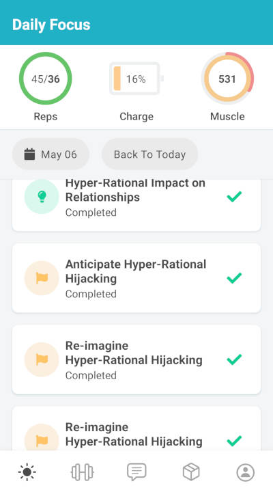Tap the Back To Today button
Image resolution: width=273 pixels, height=492 pixels.
pos(149,154)
